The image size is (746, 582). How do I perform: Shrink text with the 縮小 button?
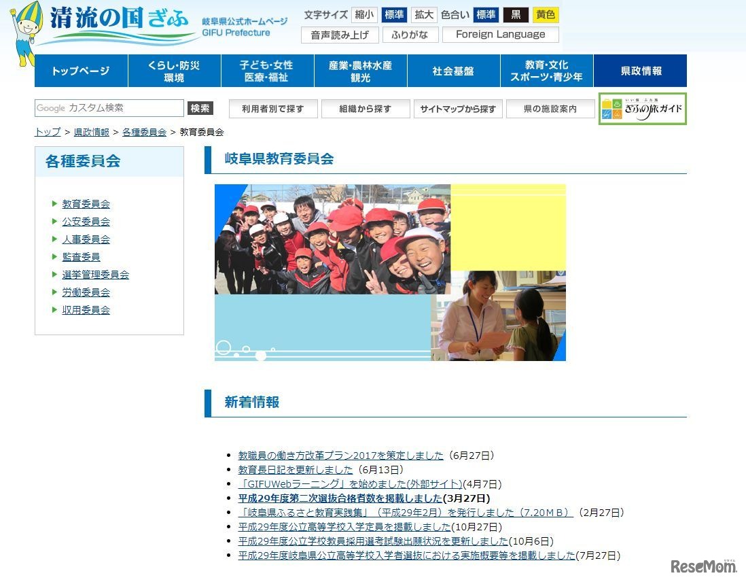point(365,14)
